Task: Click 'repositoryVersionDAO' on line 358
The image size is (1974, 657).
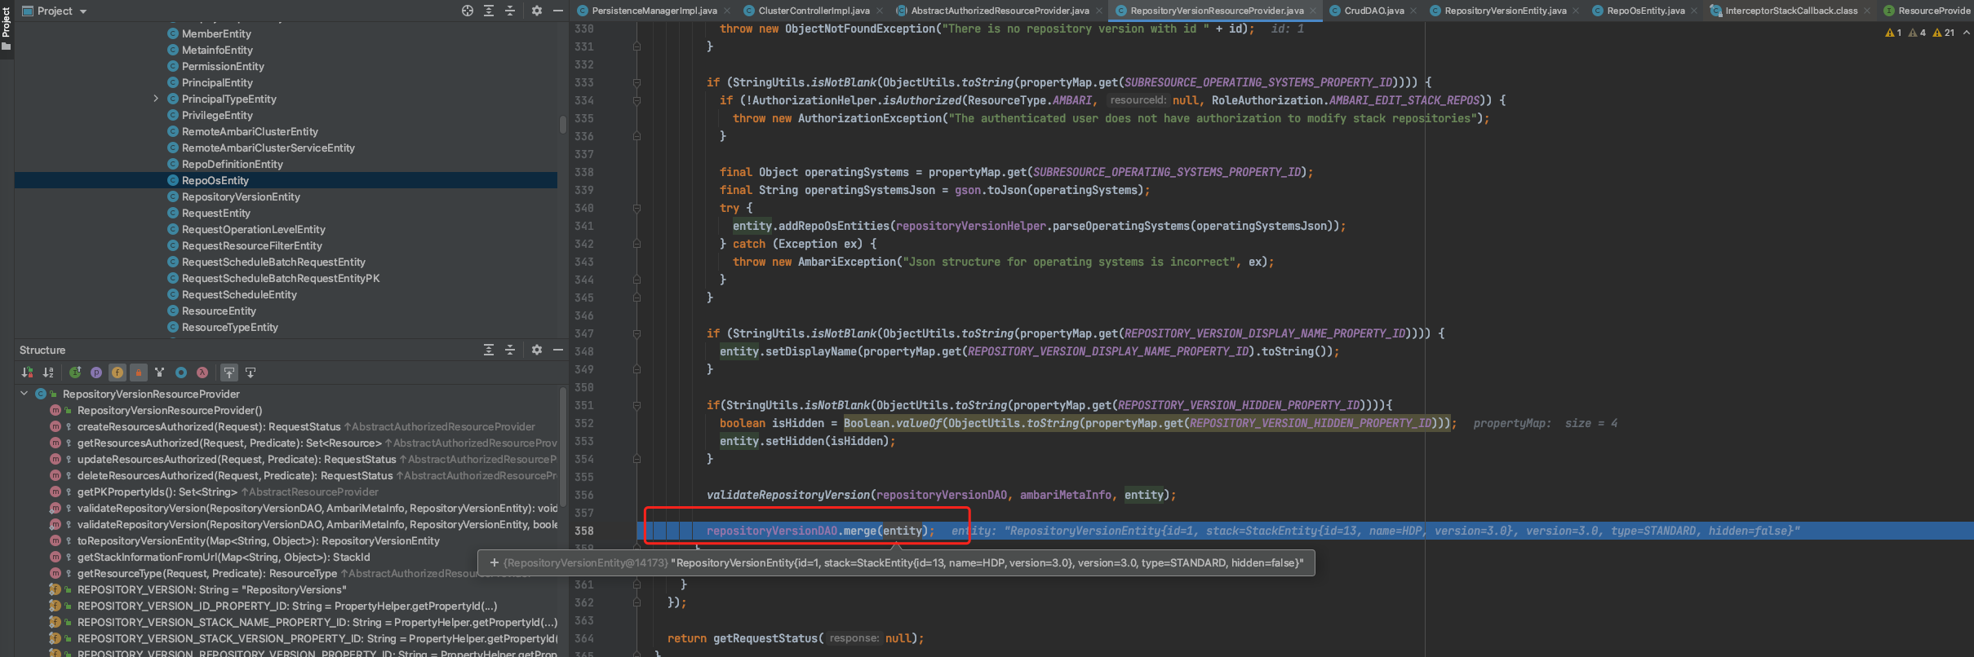Action: click(771, 531)
